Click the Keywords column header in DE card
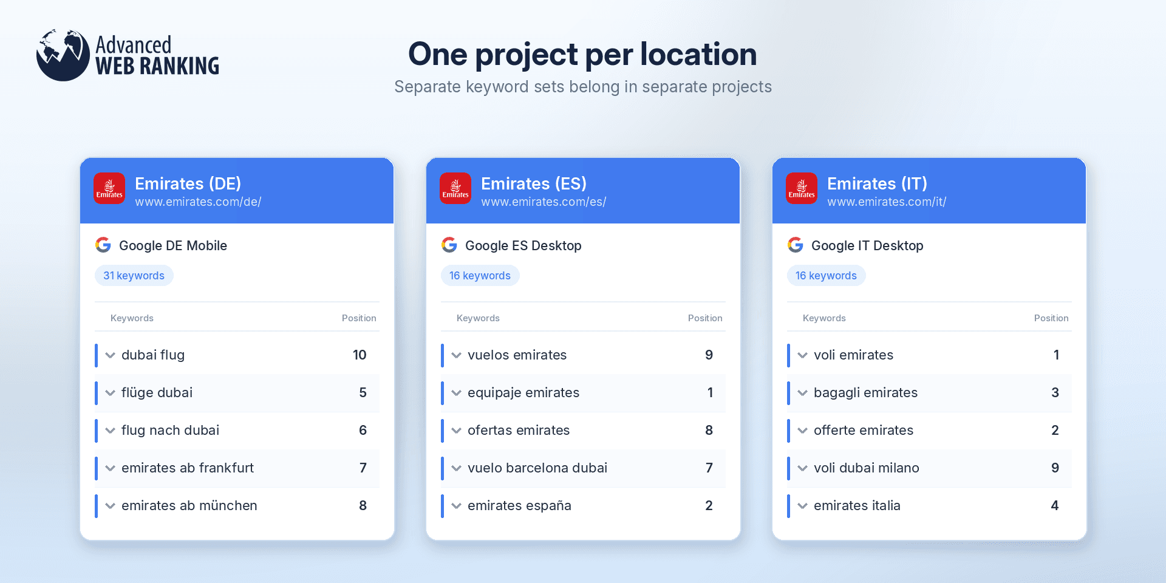 [x=132, y=318]
